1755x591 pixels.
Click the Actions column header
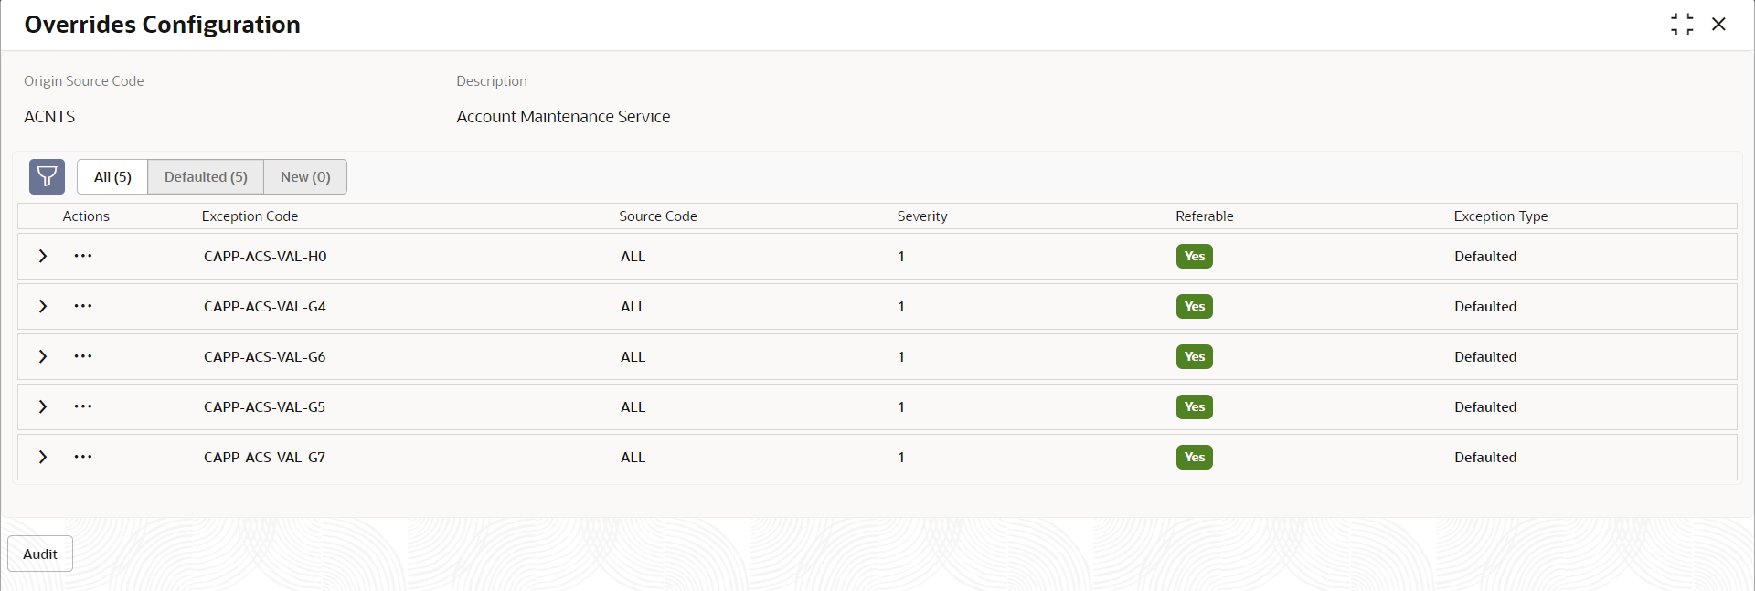click(x=86, y=216)
